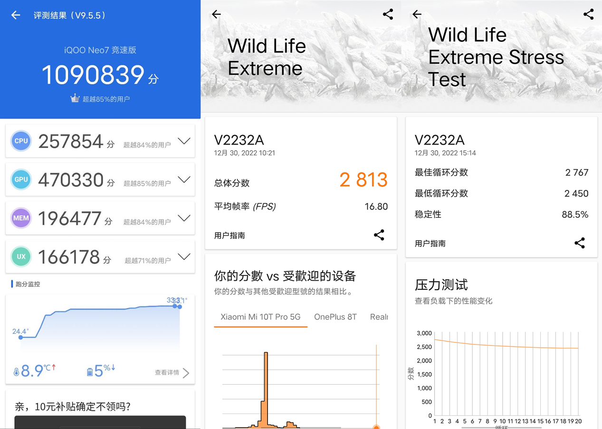Viewport: 602px width, 429px height.
Task: Select the MEM score badge icon
Action: [21, 218]
